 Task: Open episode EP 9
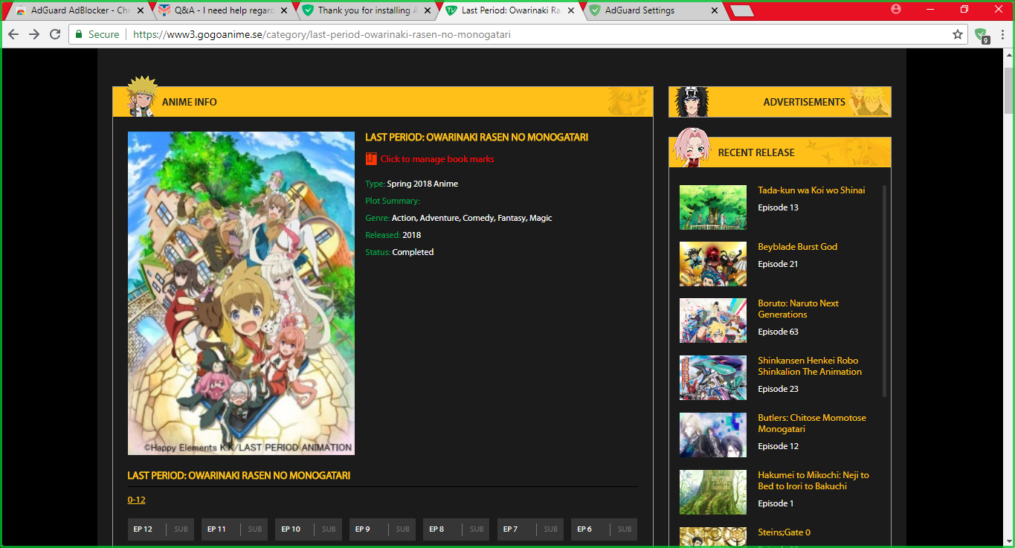click(x=382, y=529)
